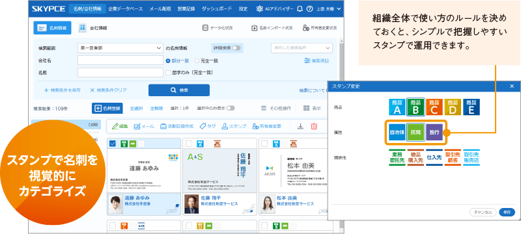The image size is (521, 234).
Task: Click キャンセル in the スタンプ変更 dialog
Action: pos(483,212)
